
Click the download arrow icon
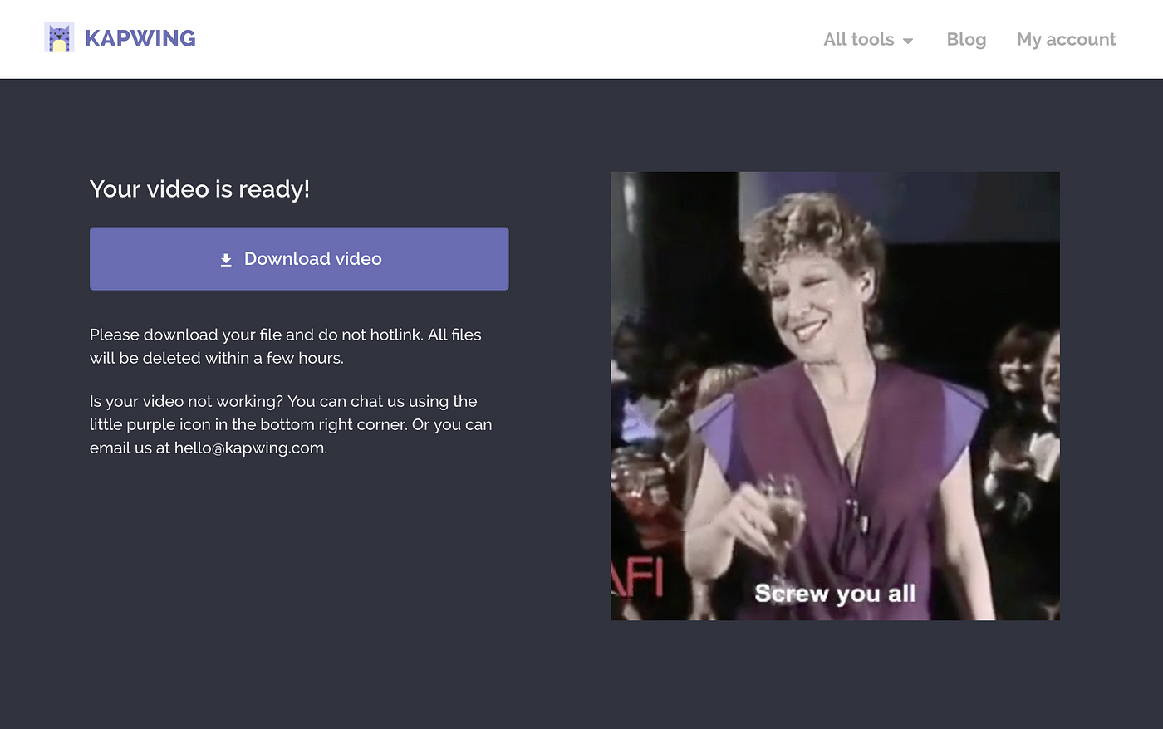point(226,260)
